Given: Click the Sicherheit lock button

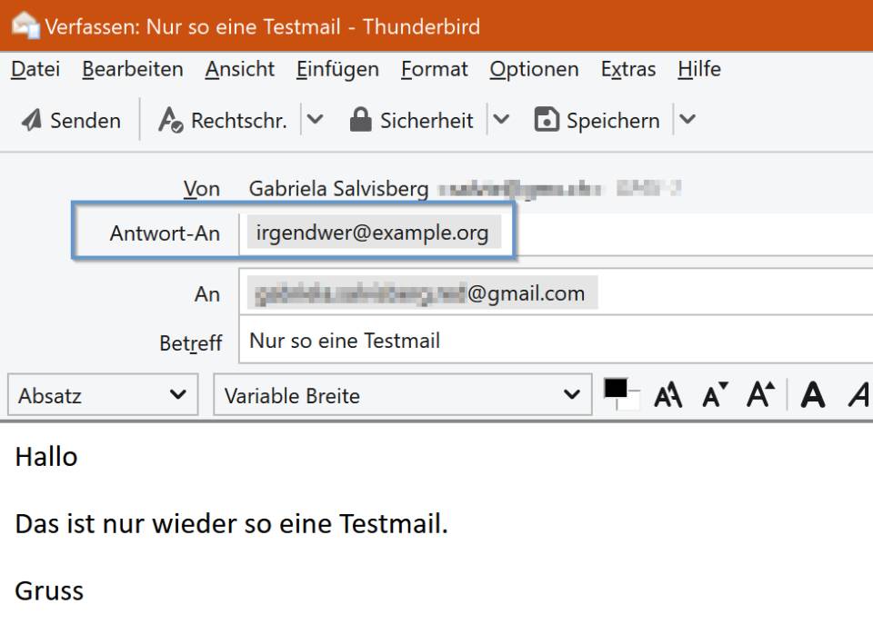Looking at the screenshot, I should 411,120.
